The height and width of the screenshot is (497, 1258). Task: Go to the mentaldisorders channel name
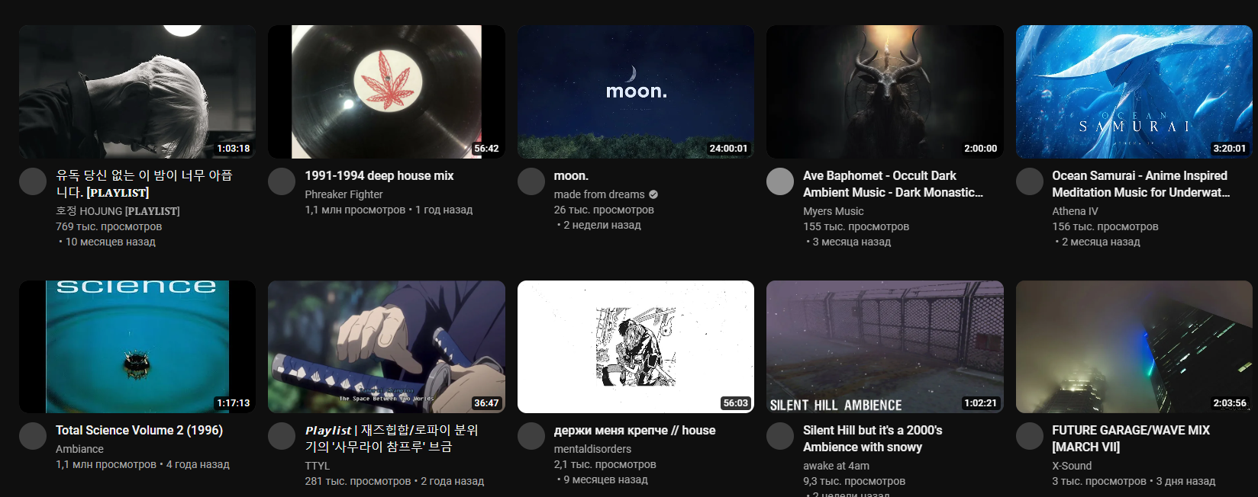592,449
